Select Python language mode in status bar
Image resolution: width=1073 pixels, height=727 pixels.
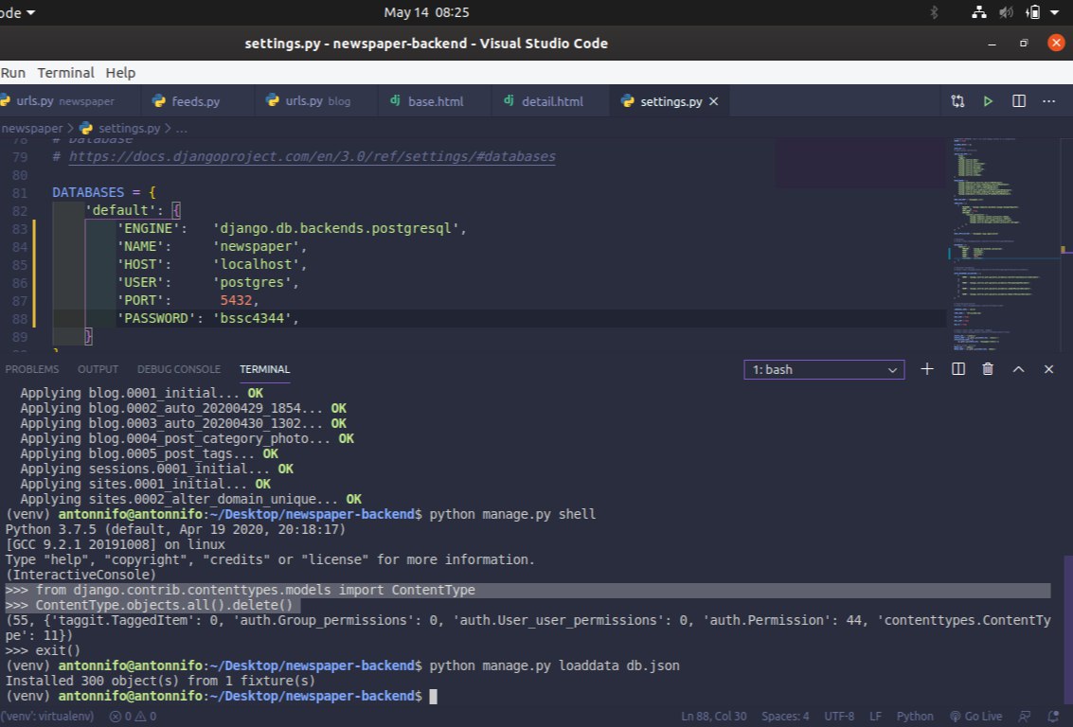[914, 716]
